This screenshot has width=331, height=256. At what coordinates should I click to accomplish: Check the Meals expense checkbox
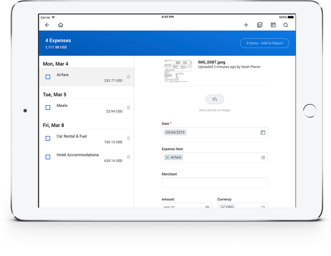coord(47,107)
